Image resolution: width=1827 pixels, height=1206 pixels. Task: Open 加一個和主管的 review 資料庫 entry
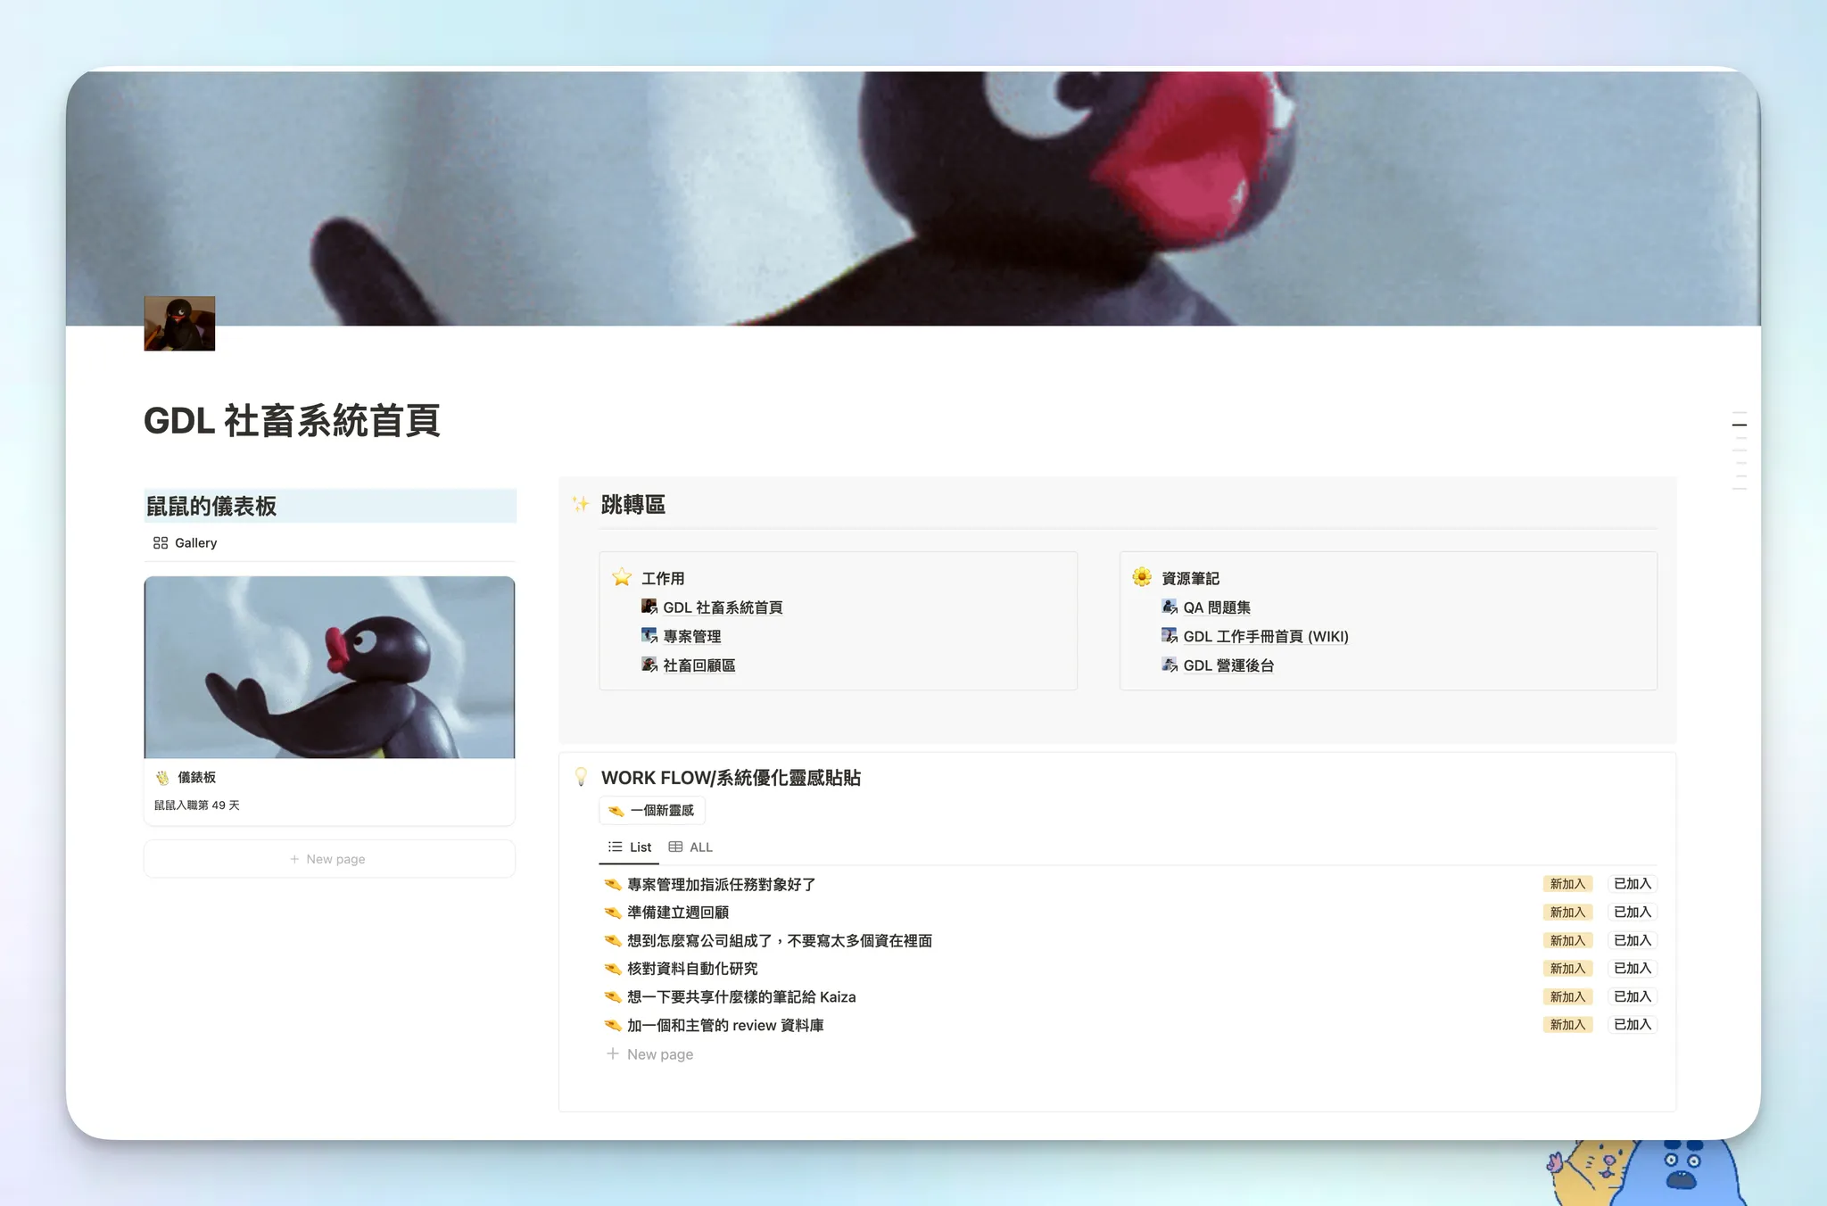click(725, 1025)
